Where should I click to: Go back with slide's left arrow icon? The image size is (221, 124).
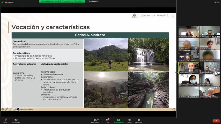click(3, 109)
